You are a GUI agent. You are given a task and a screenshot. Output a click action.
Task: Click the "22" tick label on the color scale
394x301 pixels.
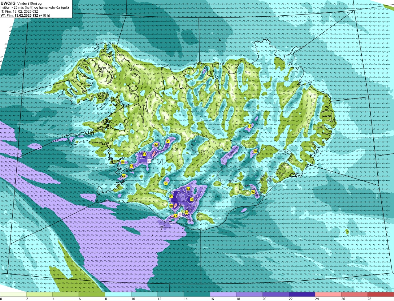(290, 299)
